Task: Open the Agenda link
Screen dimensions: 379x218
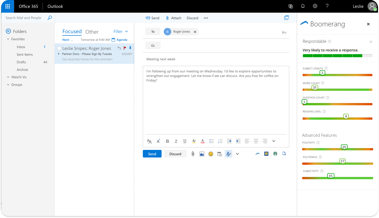Action: (119, 40)
